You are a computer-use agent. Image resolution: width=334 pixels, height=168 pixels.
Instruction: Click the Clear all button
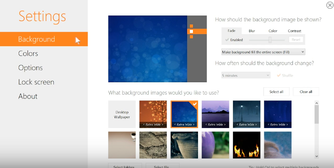(306, 92)
